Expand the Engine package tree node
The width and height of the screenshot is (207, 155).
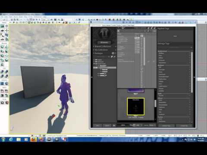(94, 60)
